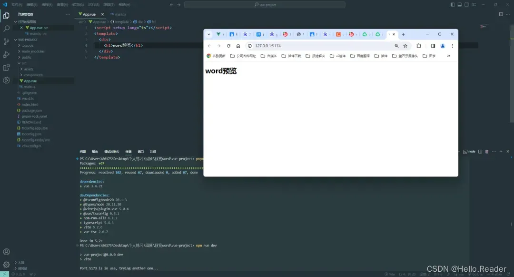Expand the node_modules folder
Viewport: 514px width, 277px height.
19,51
